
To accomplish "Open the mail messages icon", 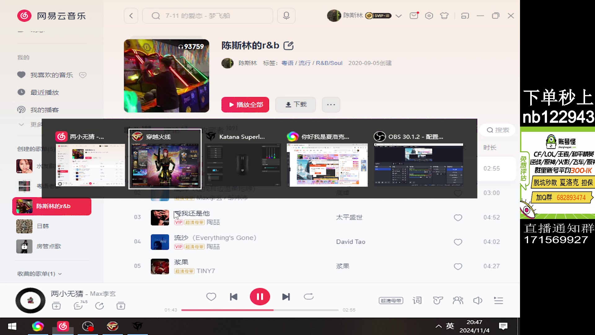I will pos(414,16).
